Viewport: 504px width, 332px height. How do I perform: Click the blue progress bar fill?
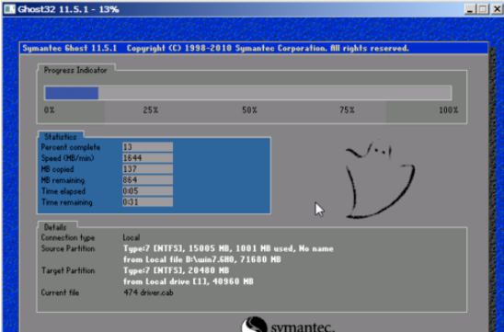tap(72, 93)
